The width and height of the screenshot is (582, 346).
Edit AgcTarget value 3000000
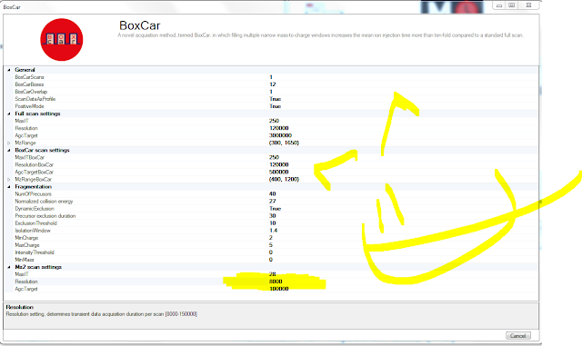point(280,135)
